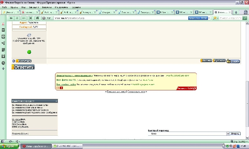Click the browser Forward arrow button
Image resolution: width=249 pixels, height=149 pixels.
pos(16,18)
